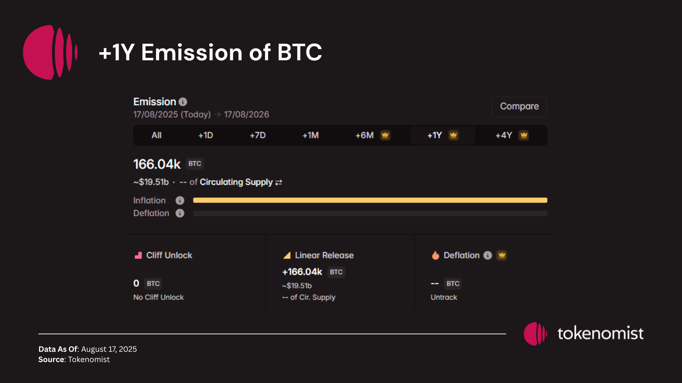Click the yellow Inflation progress bar
Viewport: 682px width, 383px height.
click(370, 200)
